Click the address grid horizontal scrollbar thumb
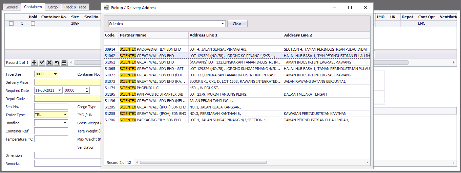The height and width of the screenshot is (173, 461). 203,163
